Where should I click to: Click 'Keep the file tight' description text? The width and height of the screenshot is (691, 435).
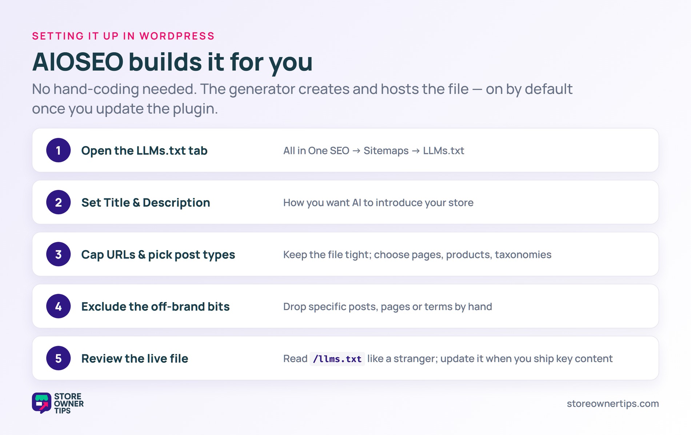pyautogui.click(x=417, y=255)
